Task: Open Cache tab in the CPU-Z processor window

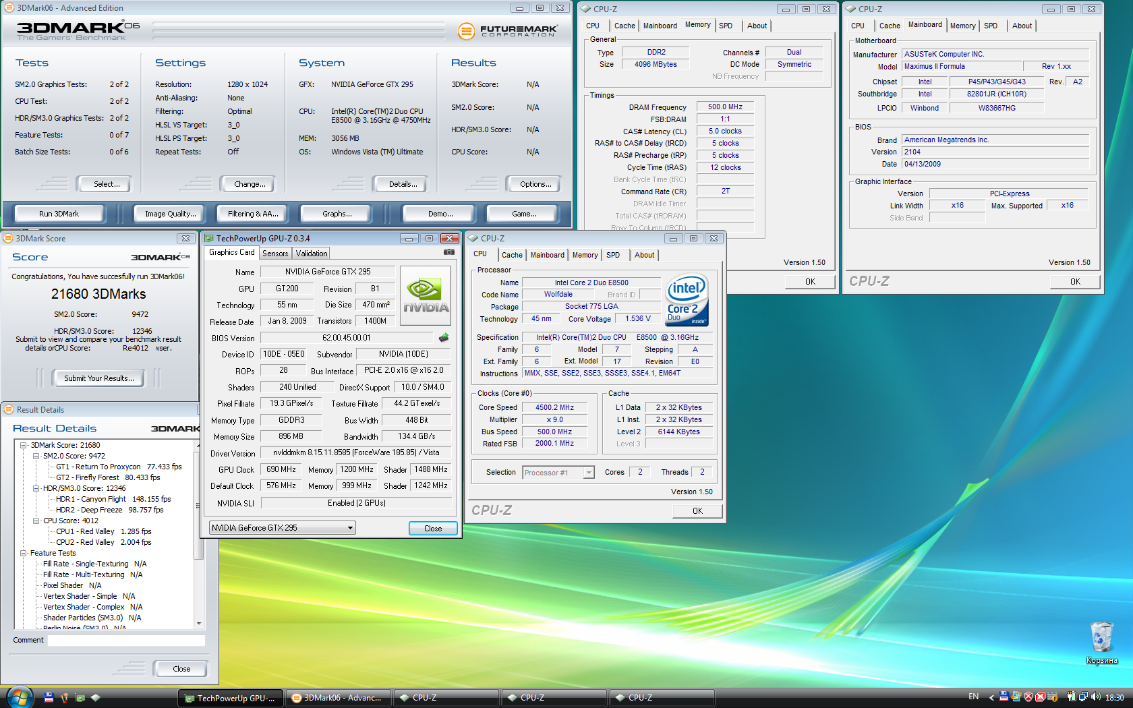Action: pyautogui.click(x=512, y=255)
